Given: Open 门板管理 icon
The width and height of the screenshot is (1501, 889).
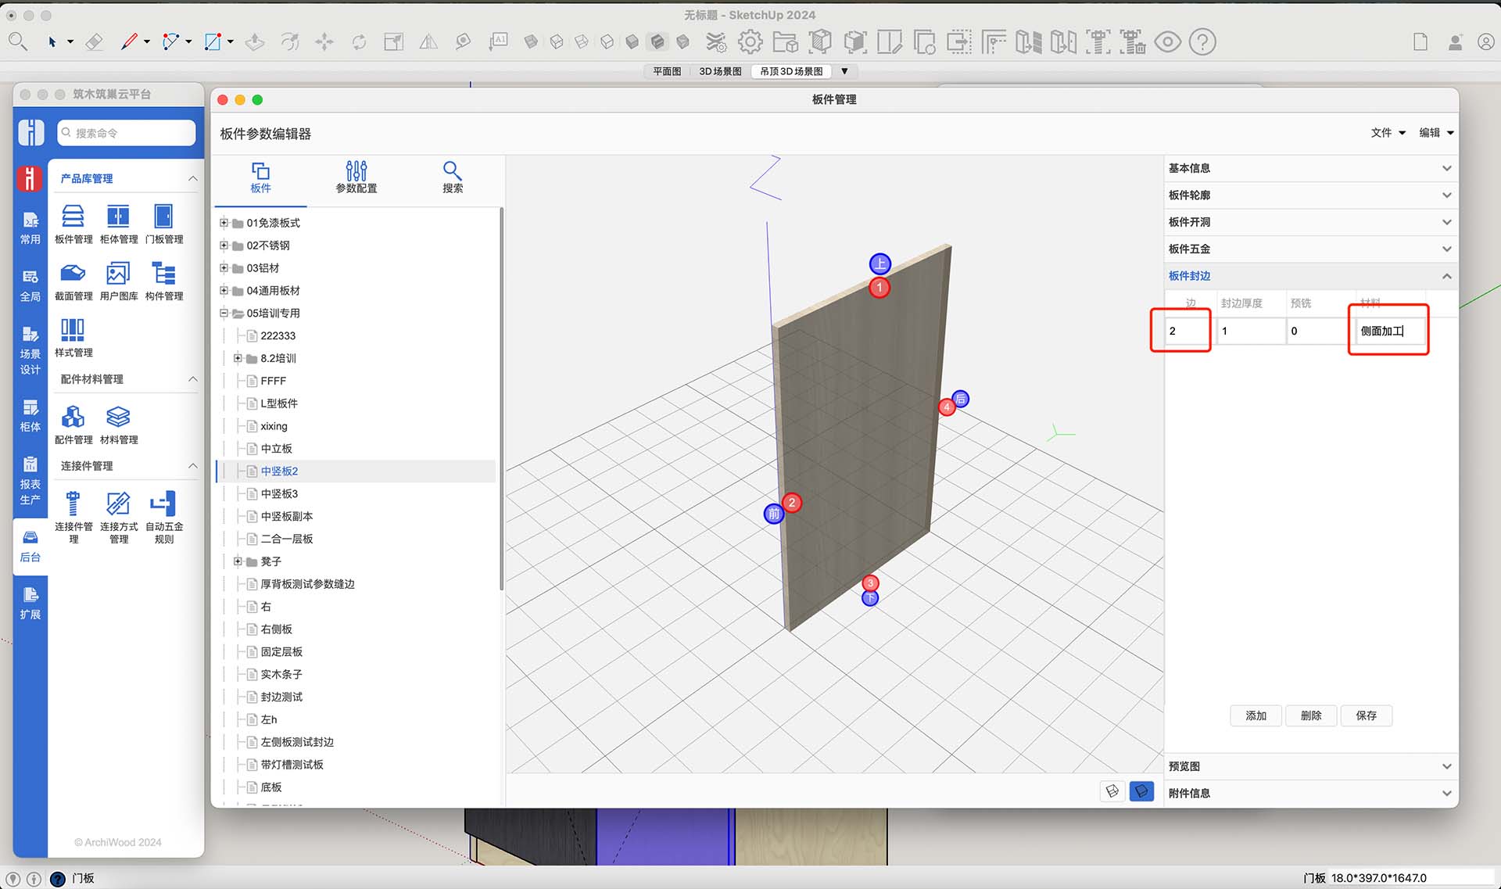Looking at the screenshot, I should point(164,224).
